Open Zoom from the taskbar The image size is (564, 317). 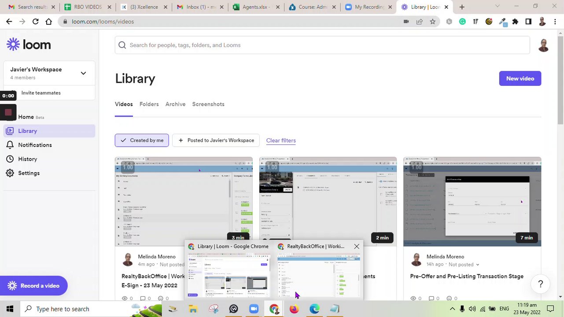click(254, 309)
